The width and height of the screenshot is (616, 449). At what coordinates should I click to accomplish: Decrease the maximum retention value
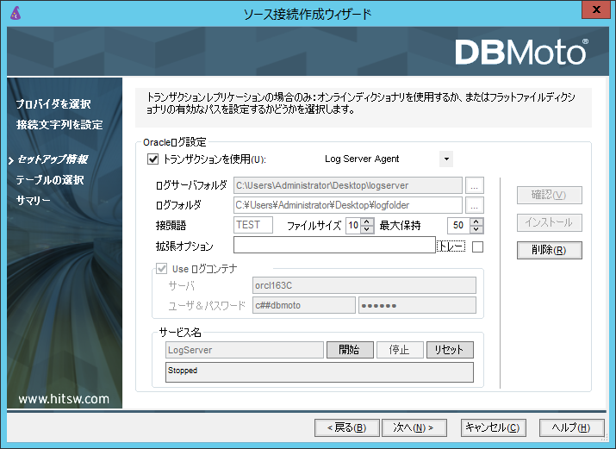click(476, 229)
